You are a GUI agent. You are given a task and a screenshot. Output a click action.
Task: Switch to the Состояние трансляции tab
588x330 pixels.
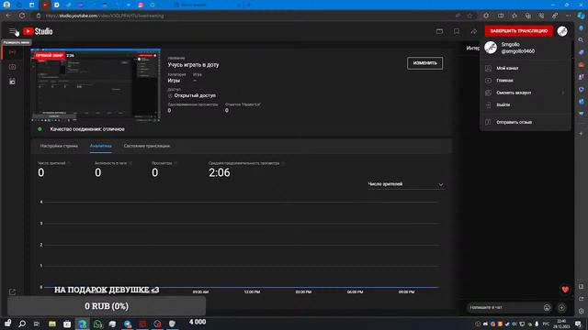pyautogui.click(x=147, y=146)
